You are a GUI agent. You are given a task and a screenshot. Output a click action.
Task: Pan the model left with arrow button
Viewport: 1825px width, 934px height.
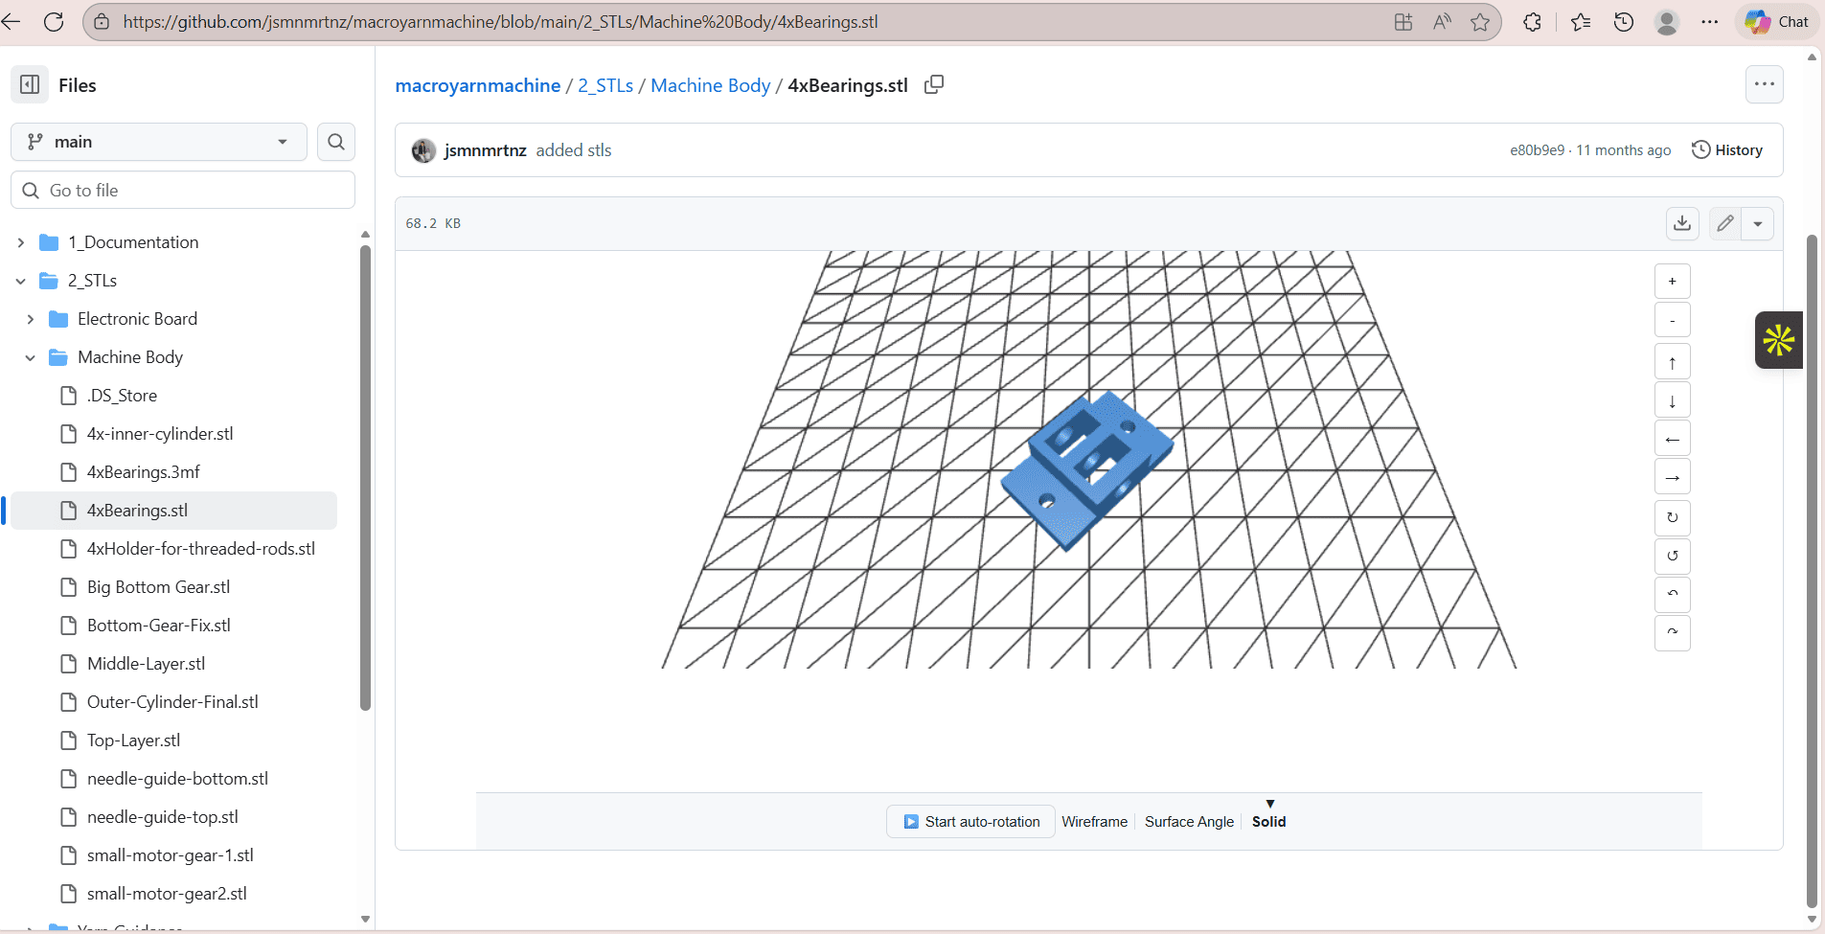[x=1673, y=439]
